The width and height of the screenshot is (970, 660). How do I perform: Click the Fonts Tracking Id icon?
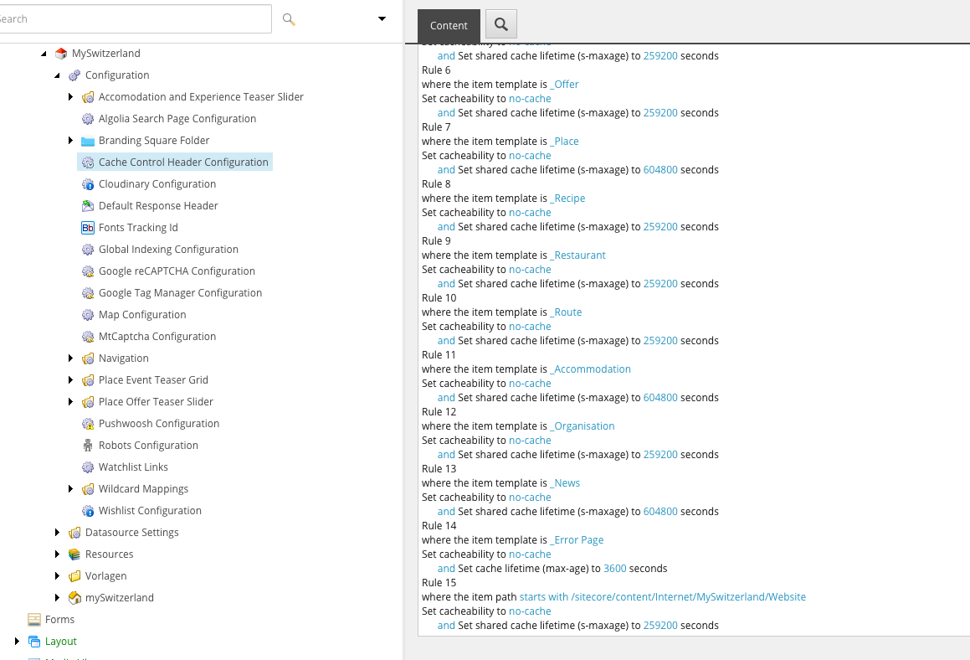88,228
